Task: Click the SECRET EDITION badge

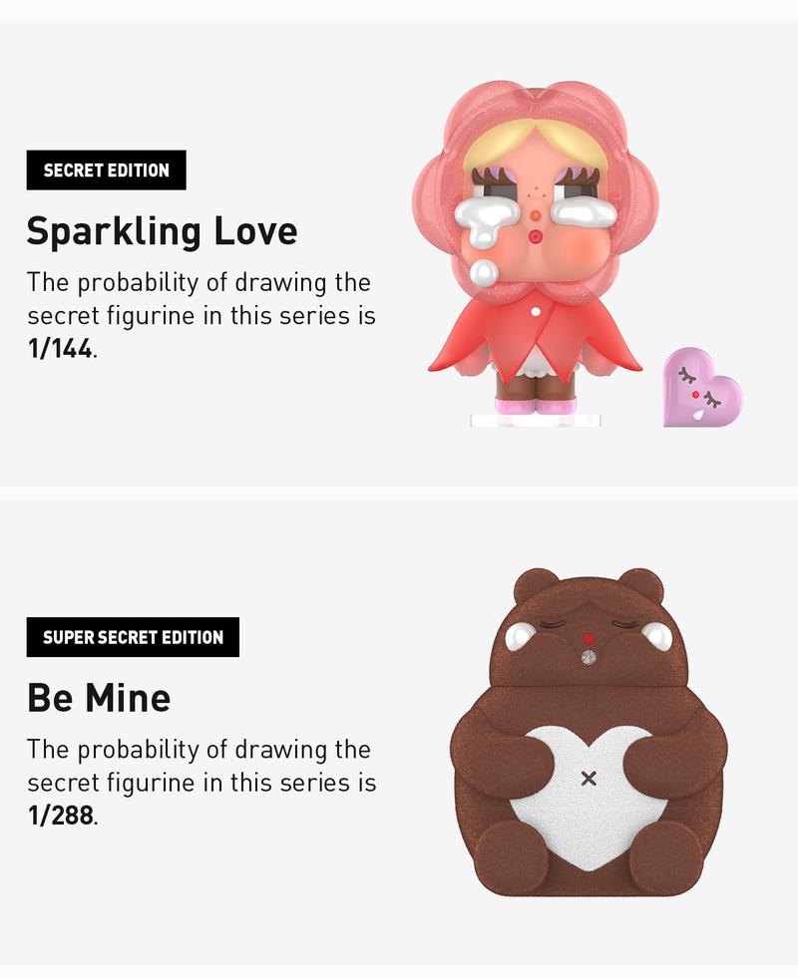Action: tap(106, 170)
